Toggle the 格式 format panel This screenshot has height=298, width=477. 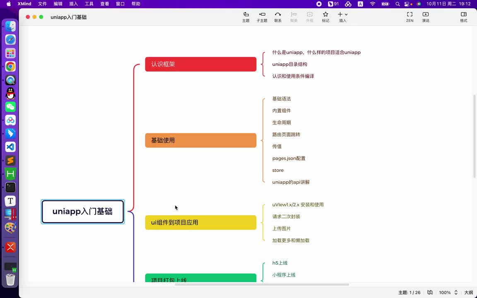click(x=464, y=17)
